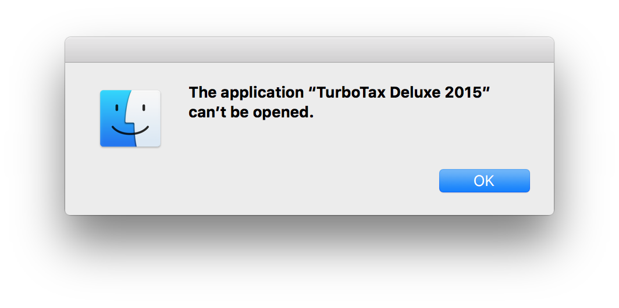
Task: Click the Finder face icon
Action: [x=130, y=118]
